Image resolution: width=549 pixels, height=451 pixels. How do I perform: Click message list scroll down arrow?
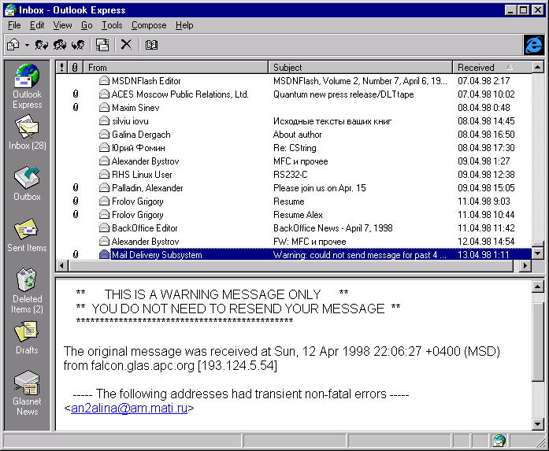pyautogui.click(x=537, y=253)
